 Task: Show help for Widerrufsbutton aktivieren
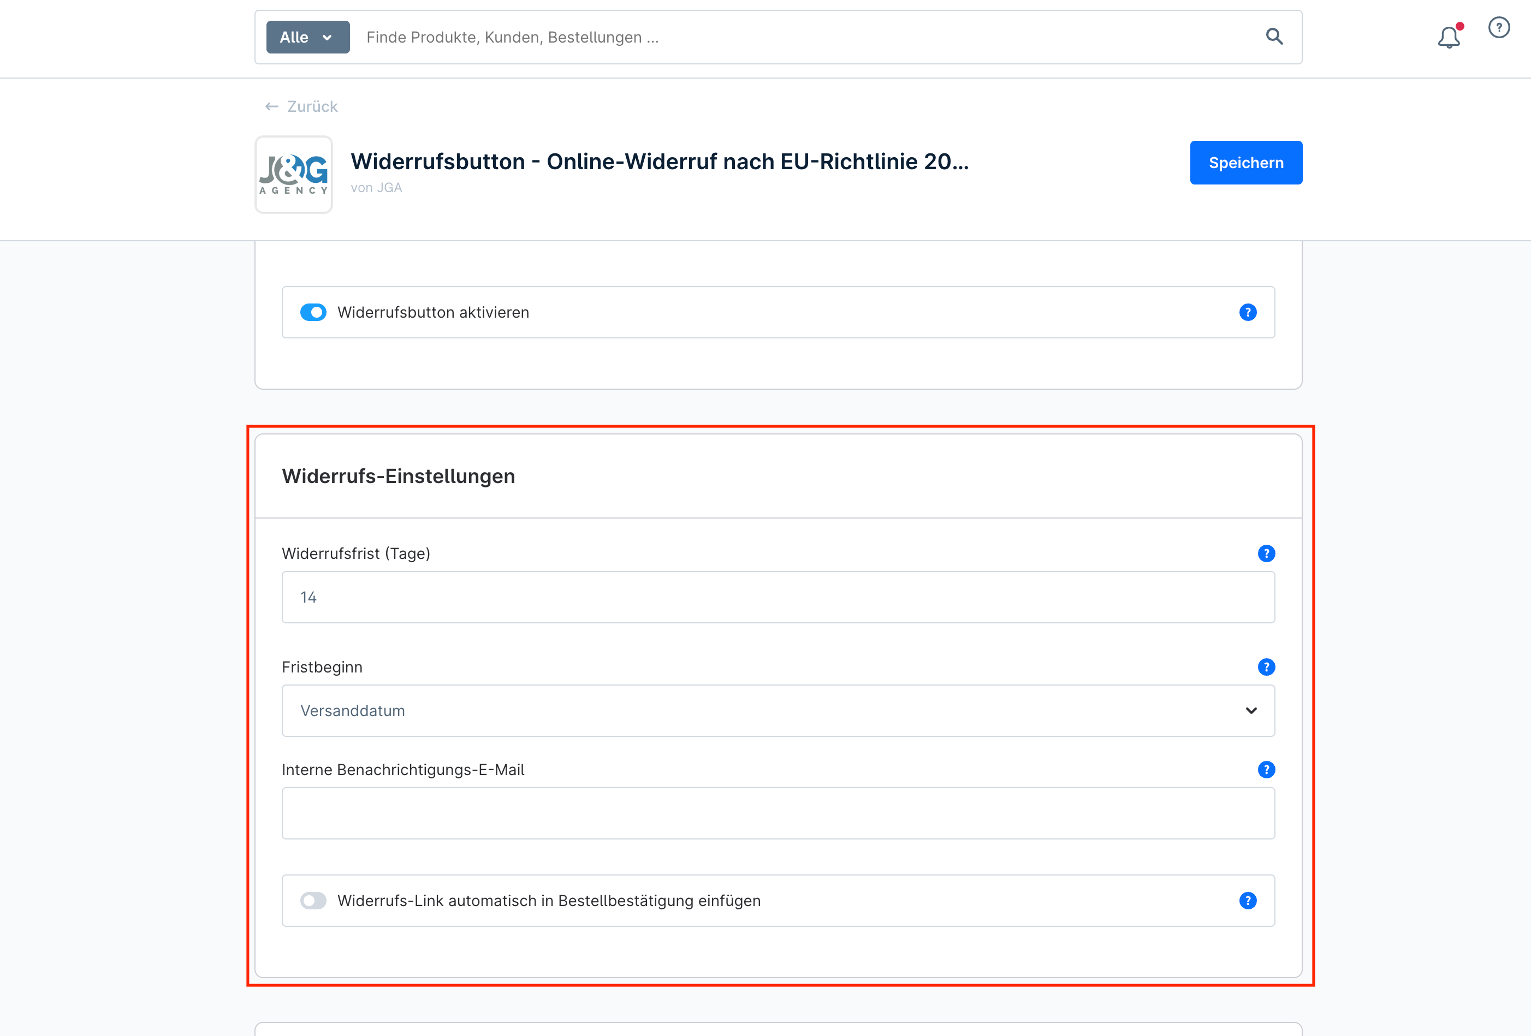[1247, 312]
